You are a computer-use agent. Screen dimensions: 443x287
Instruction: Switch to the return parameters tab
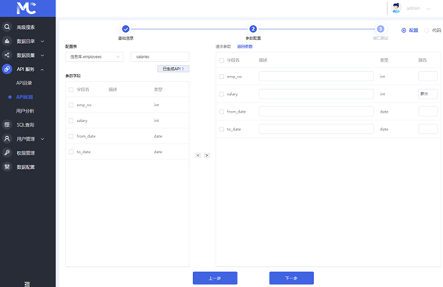[245, 46]
